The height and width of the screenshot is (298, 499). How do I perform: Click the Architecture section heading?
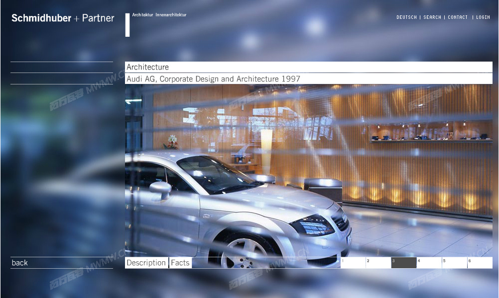[x=309, y=67]
